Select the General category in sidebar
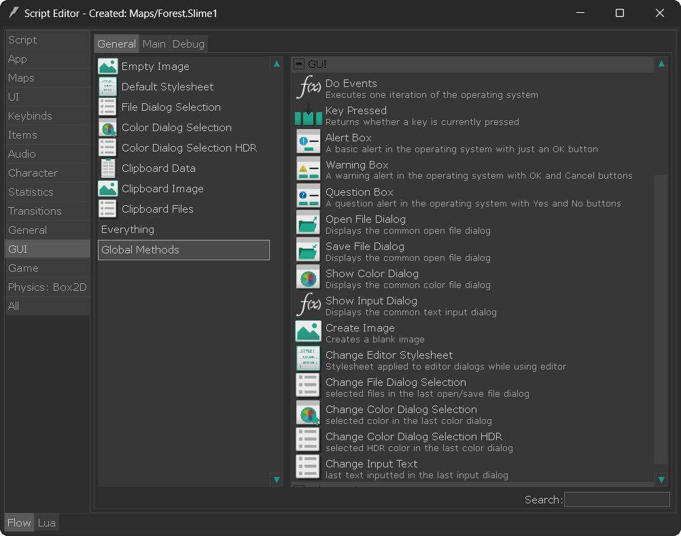Image resolution: width=681 pixels, height=536 pixels. point(48,230)
